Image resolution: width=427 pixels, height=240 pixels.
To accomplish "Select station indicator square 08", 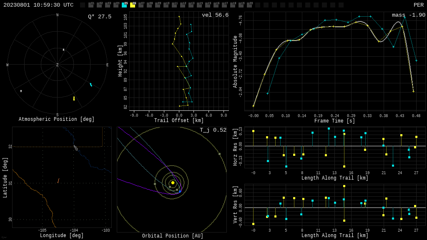I will pos(149,5).
